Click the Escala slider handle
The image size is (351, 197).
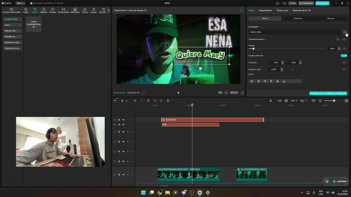253,49
